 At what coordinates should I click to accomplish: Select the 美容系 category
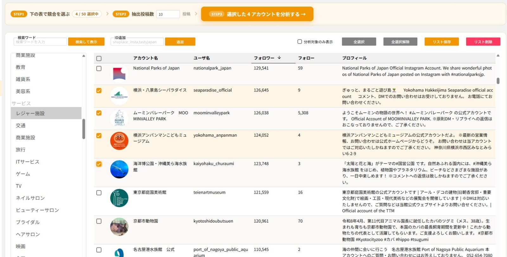46,91
